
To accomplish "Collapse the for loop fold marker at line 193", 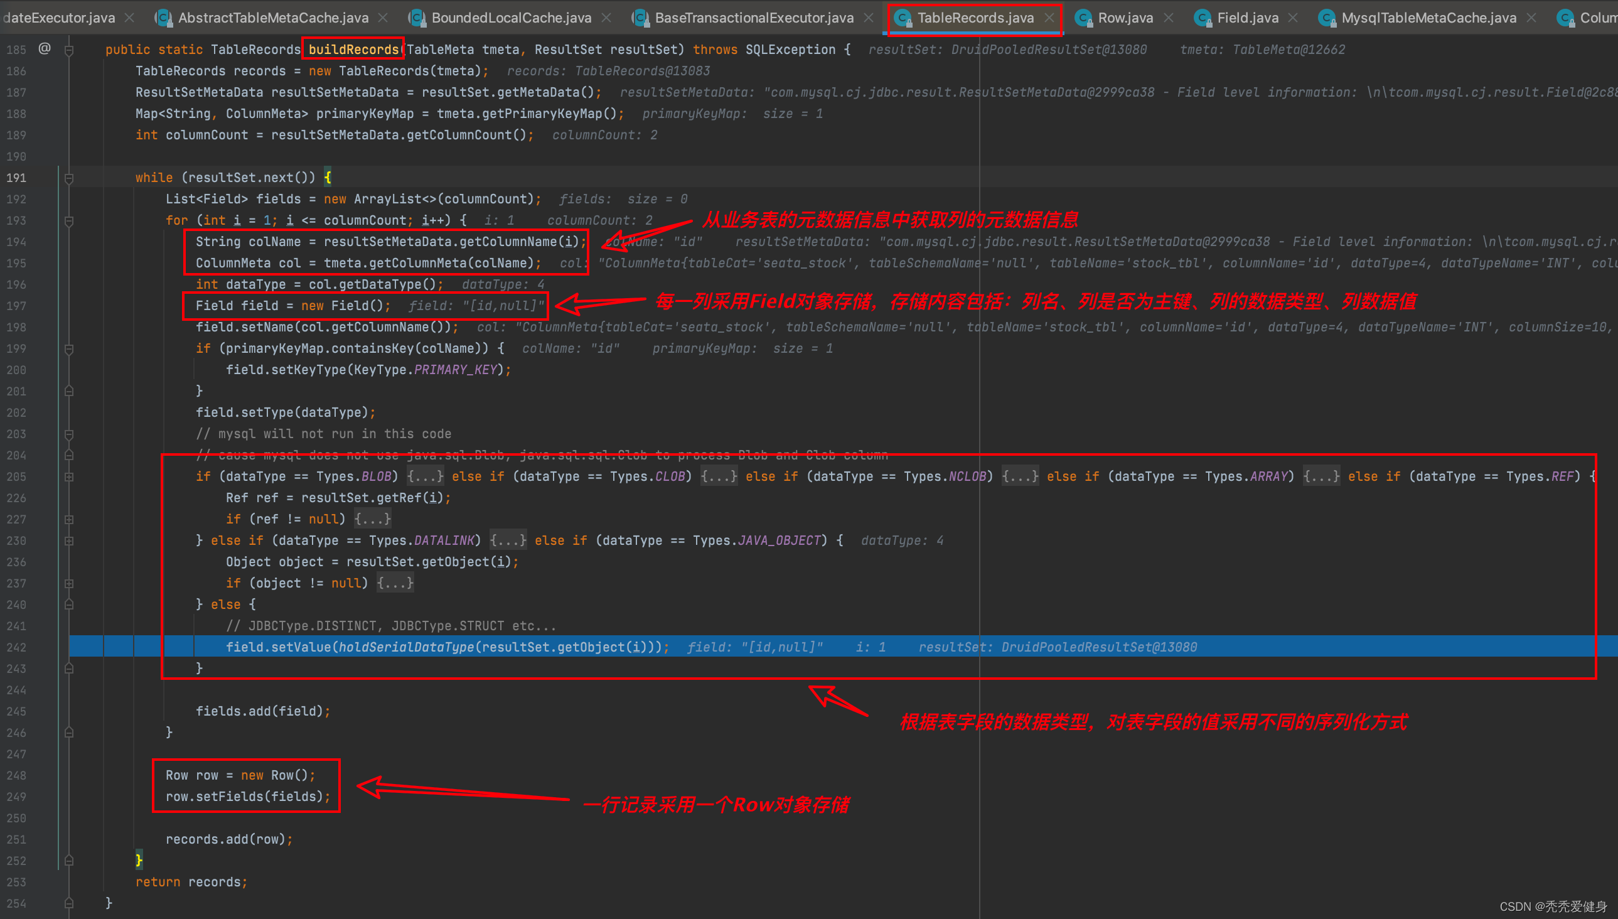I will tap(69, 221).
